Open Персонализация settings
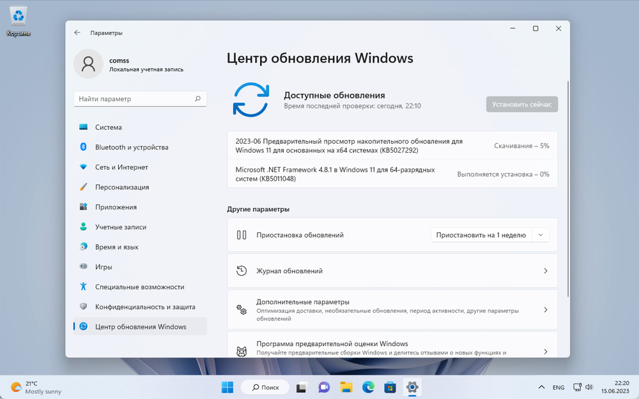 140,187
